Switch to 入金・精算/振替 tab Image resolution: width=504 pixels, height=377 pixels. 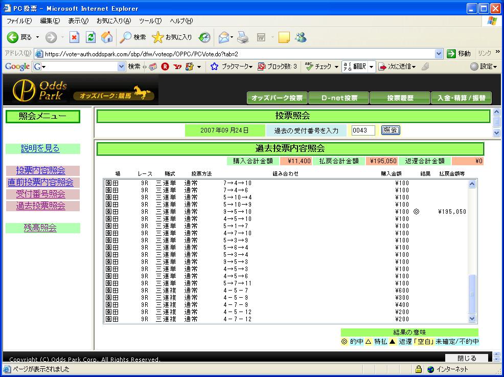(x=462, y=98)
